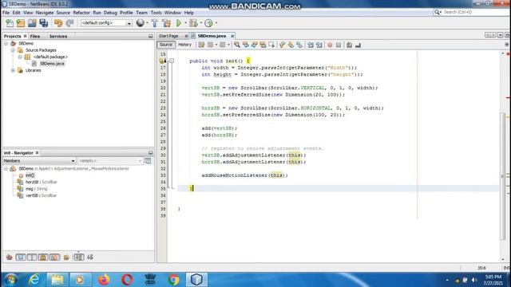Toggle Show Inherited Members filter in Navigator
This screenshot has height=287, width=511.
pyautogui.click(x=10, y=257)
